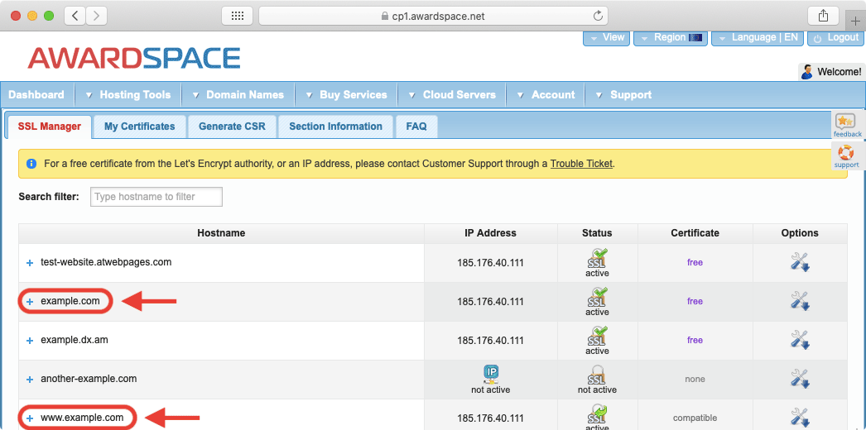Open the Region dropdown

pos(670,38)
